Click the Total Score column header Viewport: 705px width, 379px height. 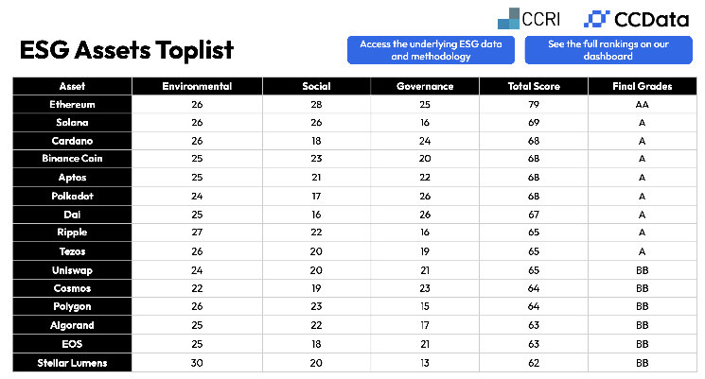[534, 86]
